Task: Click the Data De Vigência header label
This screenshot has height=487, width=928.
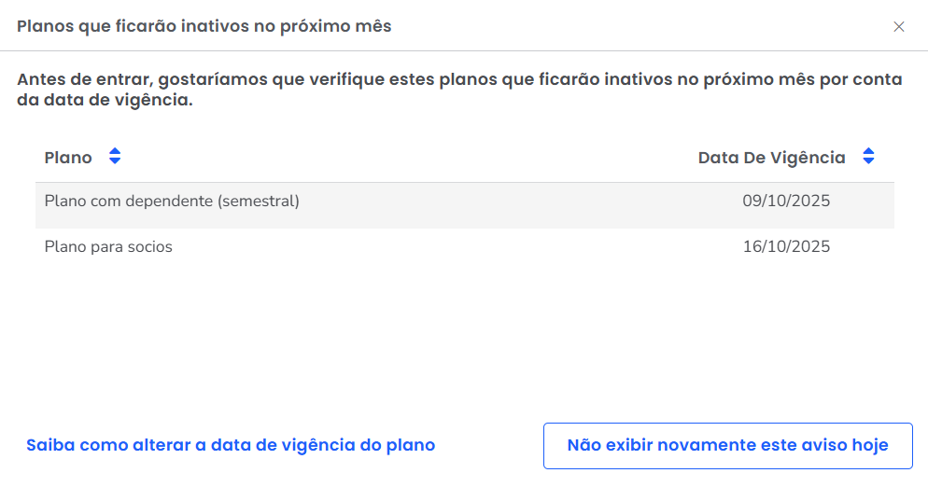Action: click(771, 158)
